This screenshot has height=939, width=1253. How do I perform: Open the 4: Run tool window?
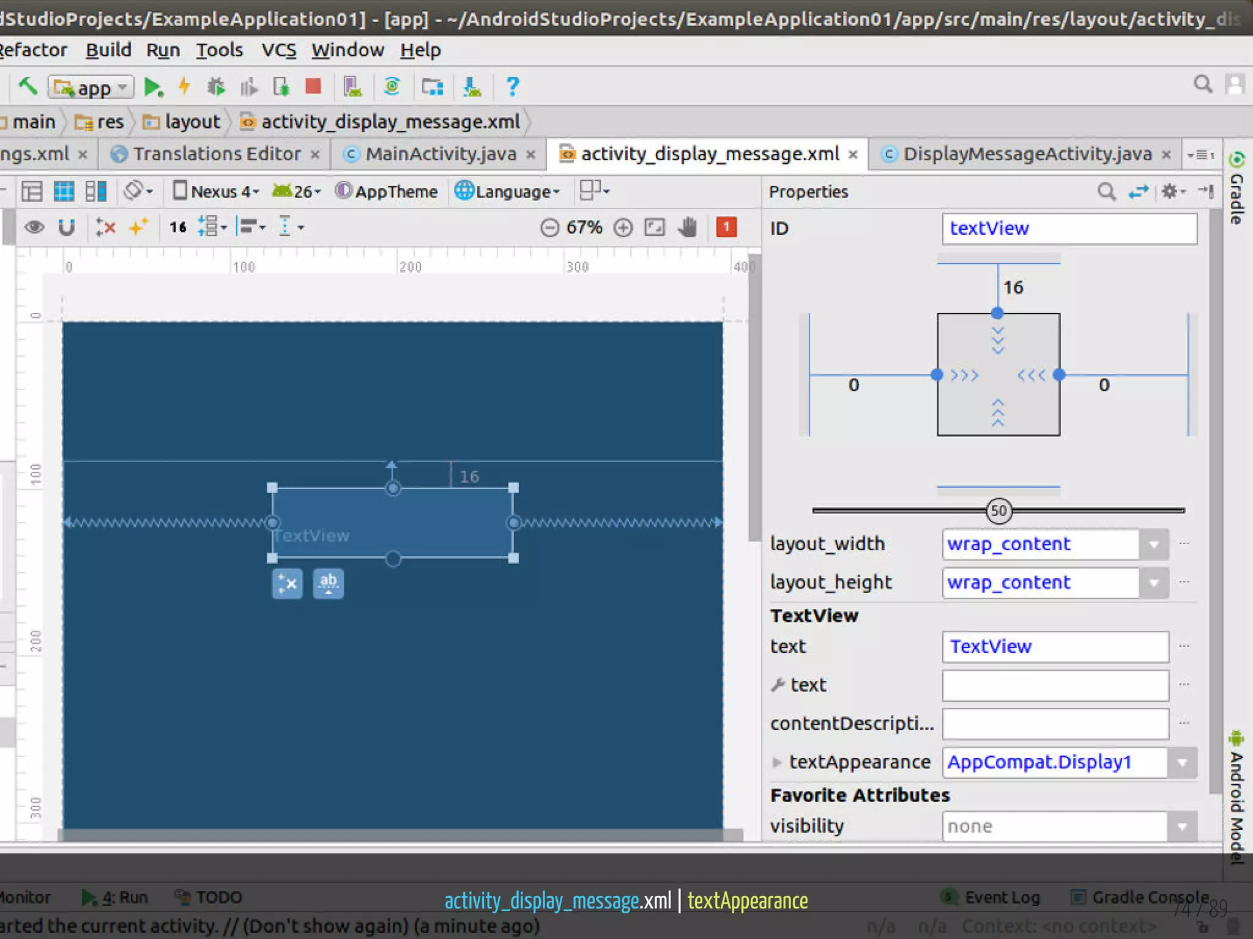[x=115, y=897]
